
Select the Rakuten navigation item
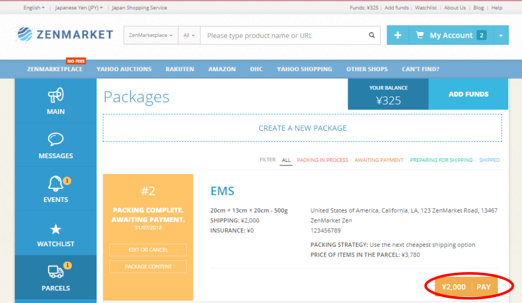(180, 69)
